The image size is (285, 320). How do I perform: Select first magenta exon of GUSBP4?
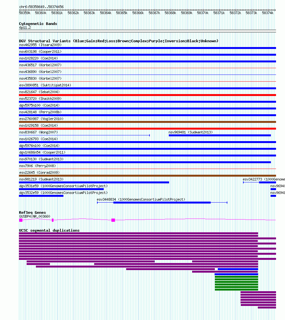pos(20,220)
